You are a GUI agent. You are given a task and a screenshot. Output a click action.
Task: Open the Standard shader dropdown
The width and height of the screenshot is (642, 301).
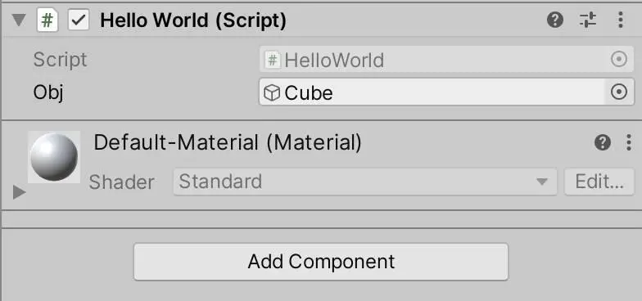pos(365,182)
